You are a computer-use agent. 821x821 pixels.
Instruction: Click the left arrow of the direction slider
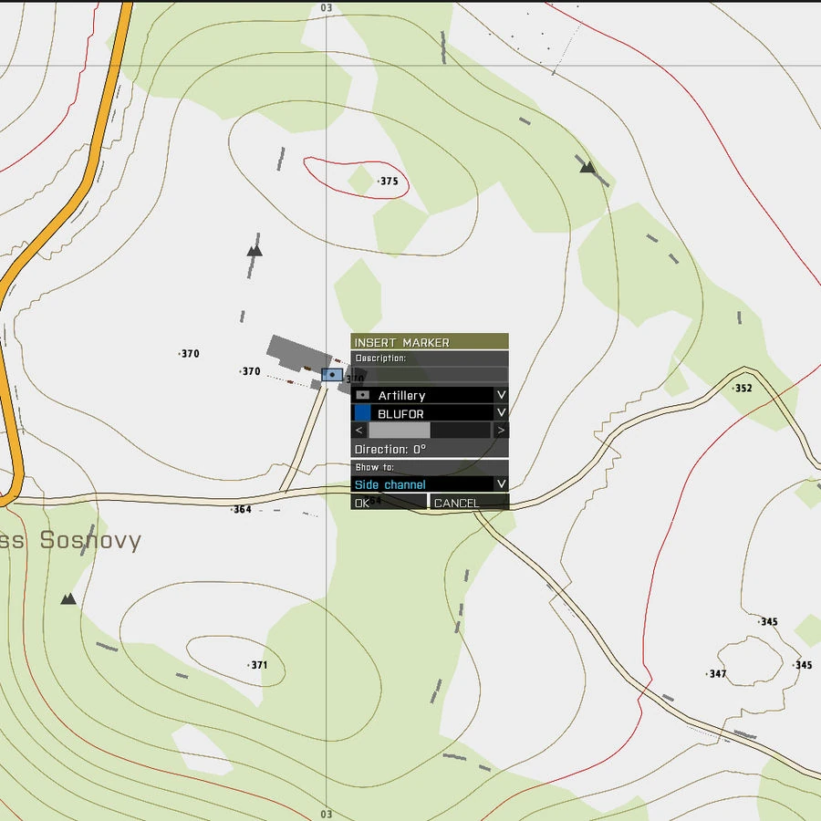[359, 431]
